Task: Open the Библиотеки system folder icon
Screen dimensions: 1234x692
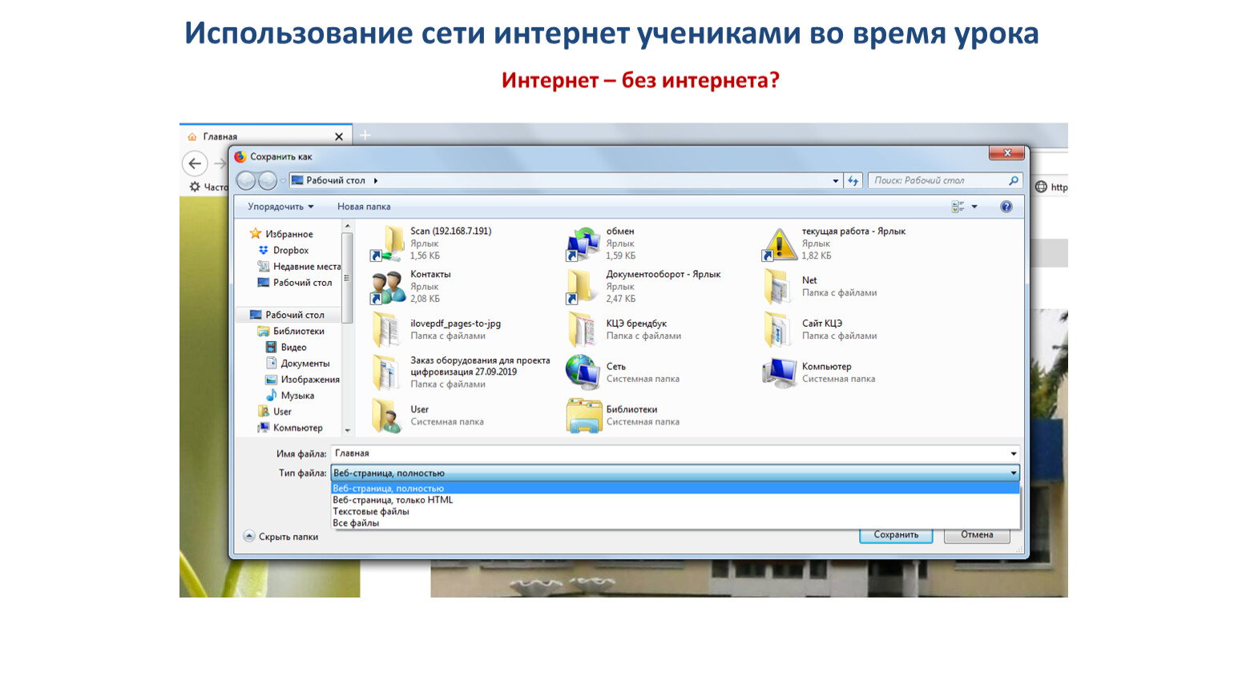Action: pyautogui.click(x=583, y=416)
